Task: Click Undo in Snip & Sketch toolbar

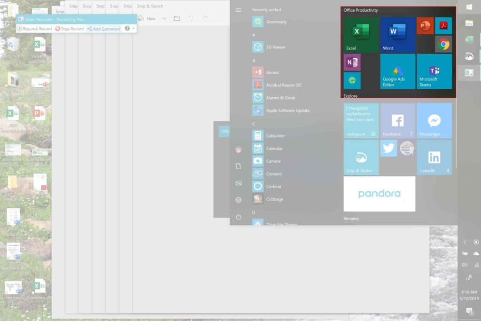Action: [x=191, y=18]
